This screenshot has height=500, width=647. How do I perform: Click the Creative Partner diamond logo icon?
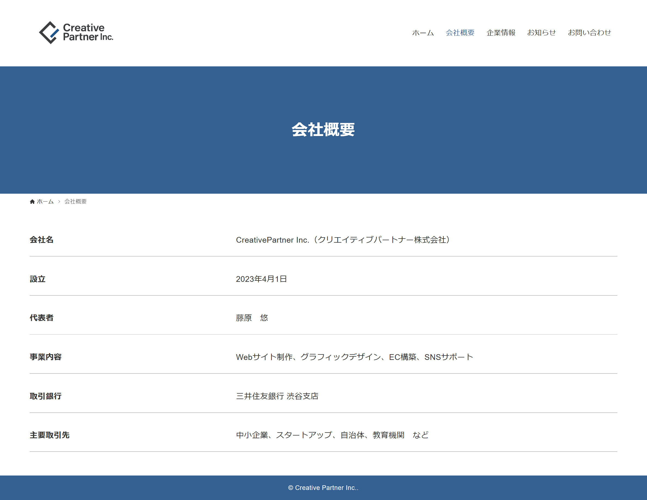click(x=49, y=33)
